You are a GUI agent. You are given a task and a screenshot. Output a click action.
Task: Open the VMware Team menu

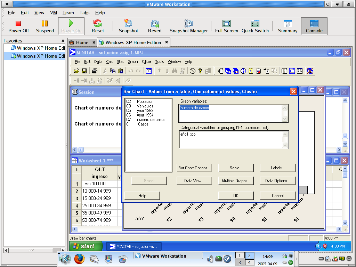[x=68, y=13]
